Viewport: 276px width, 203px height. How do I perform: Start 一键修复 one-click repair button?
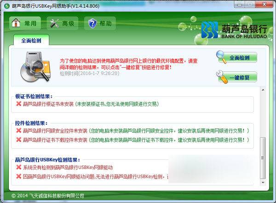click(238, 77)
